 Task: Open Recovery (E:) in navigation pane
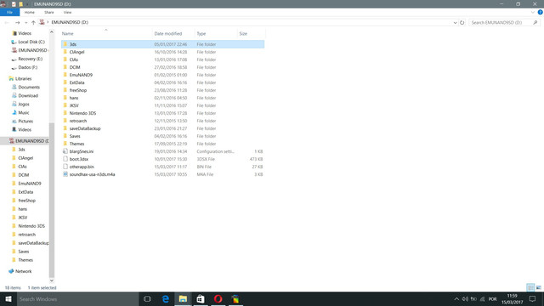point(27,59)
